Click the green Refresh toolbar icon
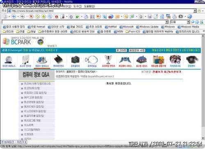Viewport: 205px width, 149px height. [37, 17]
